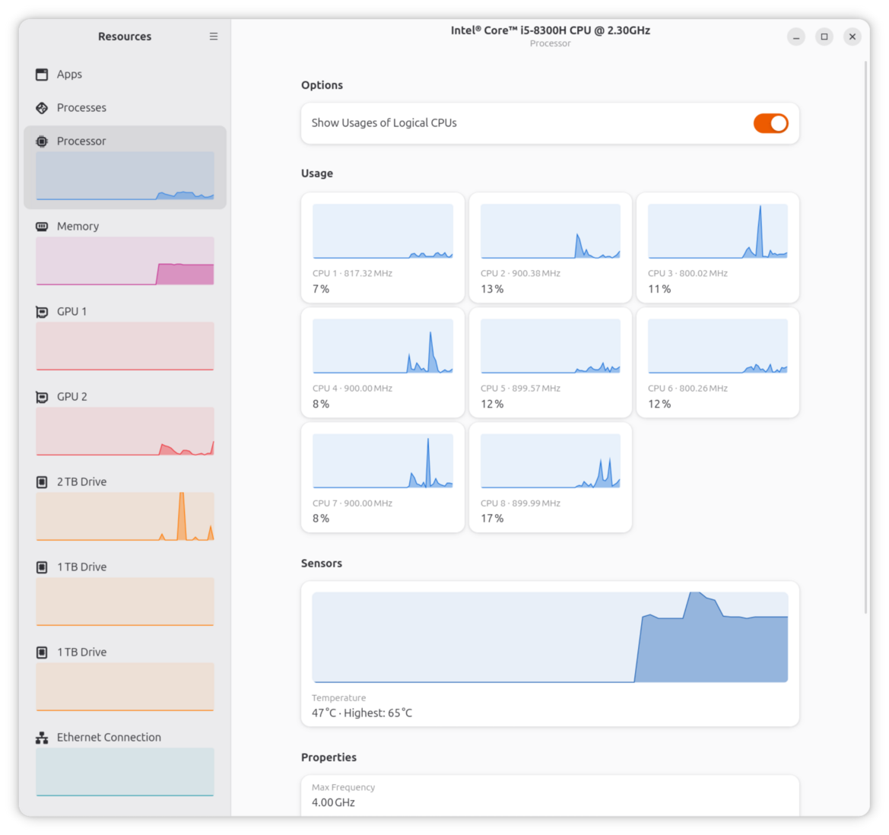Toggle Show Usages of Logical CPUs switch
The image size is (889, 835).
770,123
